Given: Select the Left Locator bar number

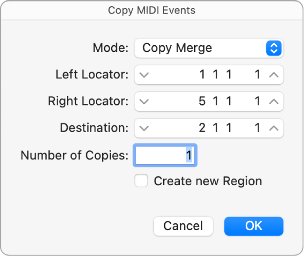Looking at the screenshot, I should pos(202,75).
